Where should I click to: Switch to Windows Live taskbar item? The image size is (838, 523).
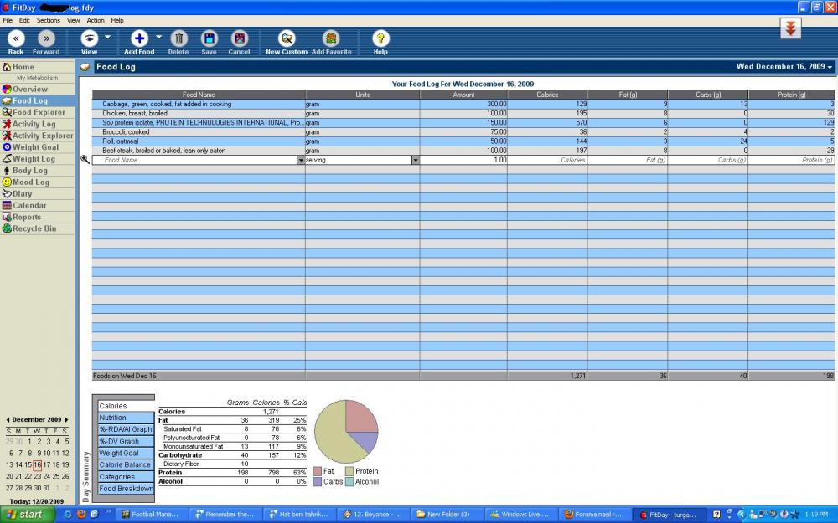(x=521, y=515)
